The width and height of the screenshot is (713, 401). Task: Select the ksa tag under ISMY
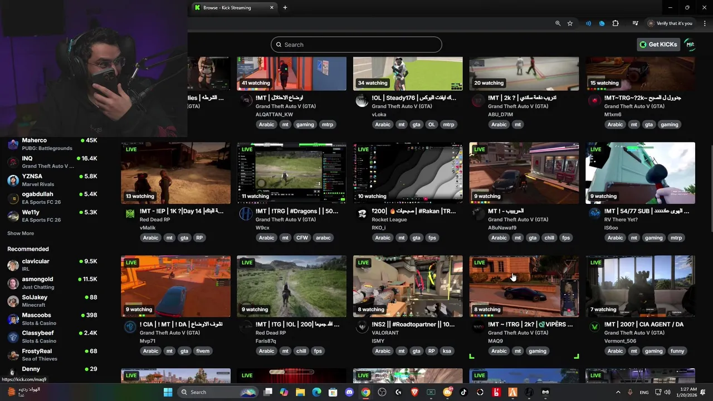pos(447,351)
